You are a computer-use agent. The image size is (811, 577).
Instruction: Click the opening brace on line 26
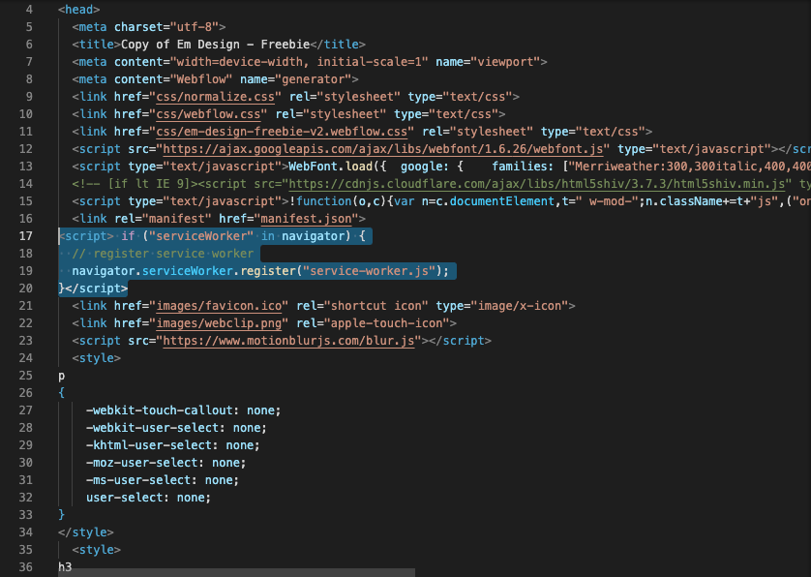62,393
